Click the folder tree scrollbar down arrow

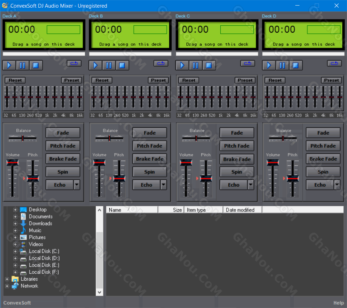pos(100,292)
